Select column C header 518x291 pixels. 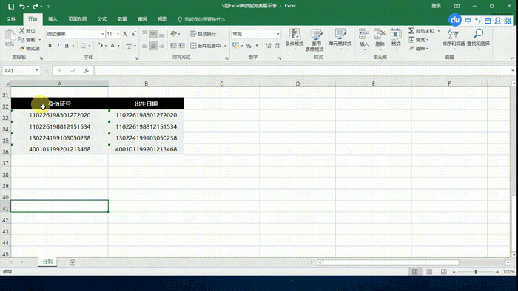[222, 83]
